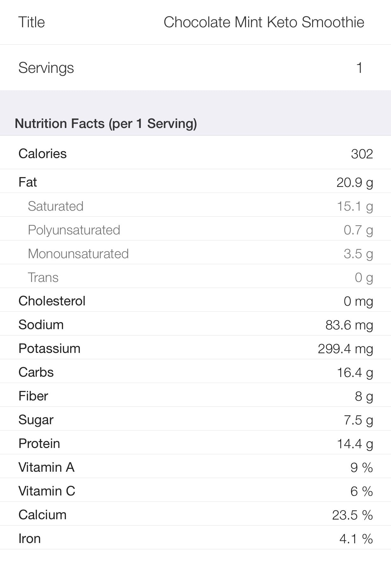This screenshot has width=391, height=562.
Task: Change the Servings value of 1
Action: point(195,67)
